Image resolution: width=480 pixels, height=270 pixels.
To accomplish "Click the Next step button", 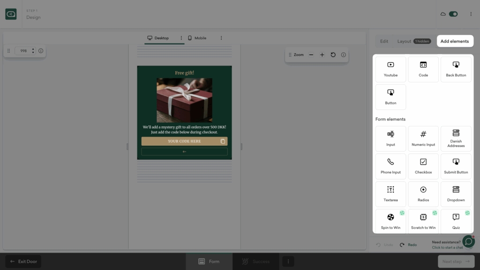I will [x=456, y=262].
